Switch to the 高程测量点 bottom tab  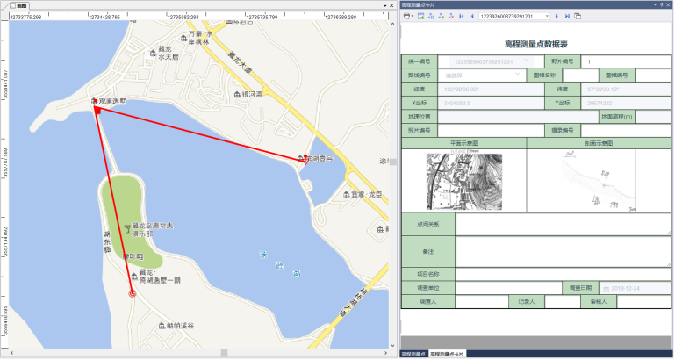click(x=414, y=354)
